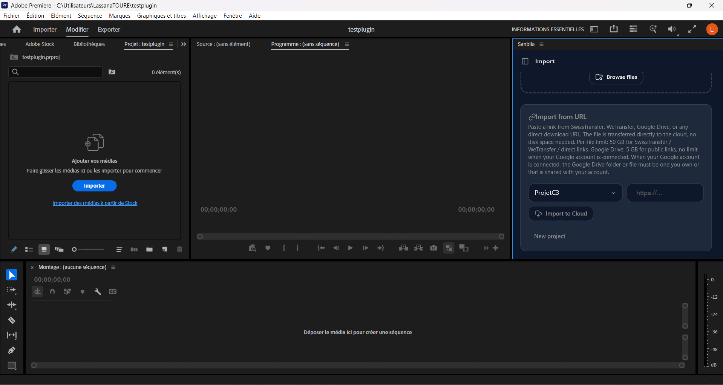Play the program monitor
The width and height of the screenshot is (723, 385).
(x=350, y=248)
